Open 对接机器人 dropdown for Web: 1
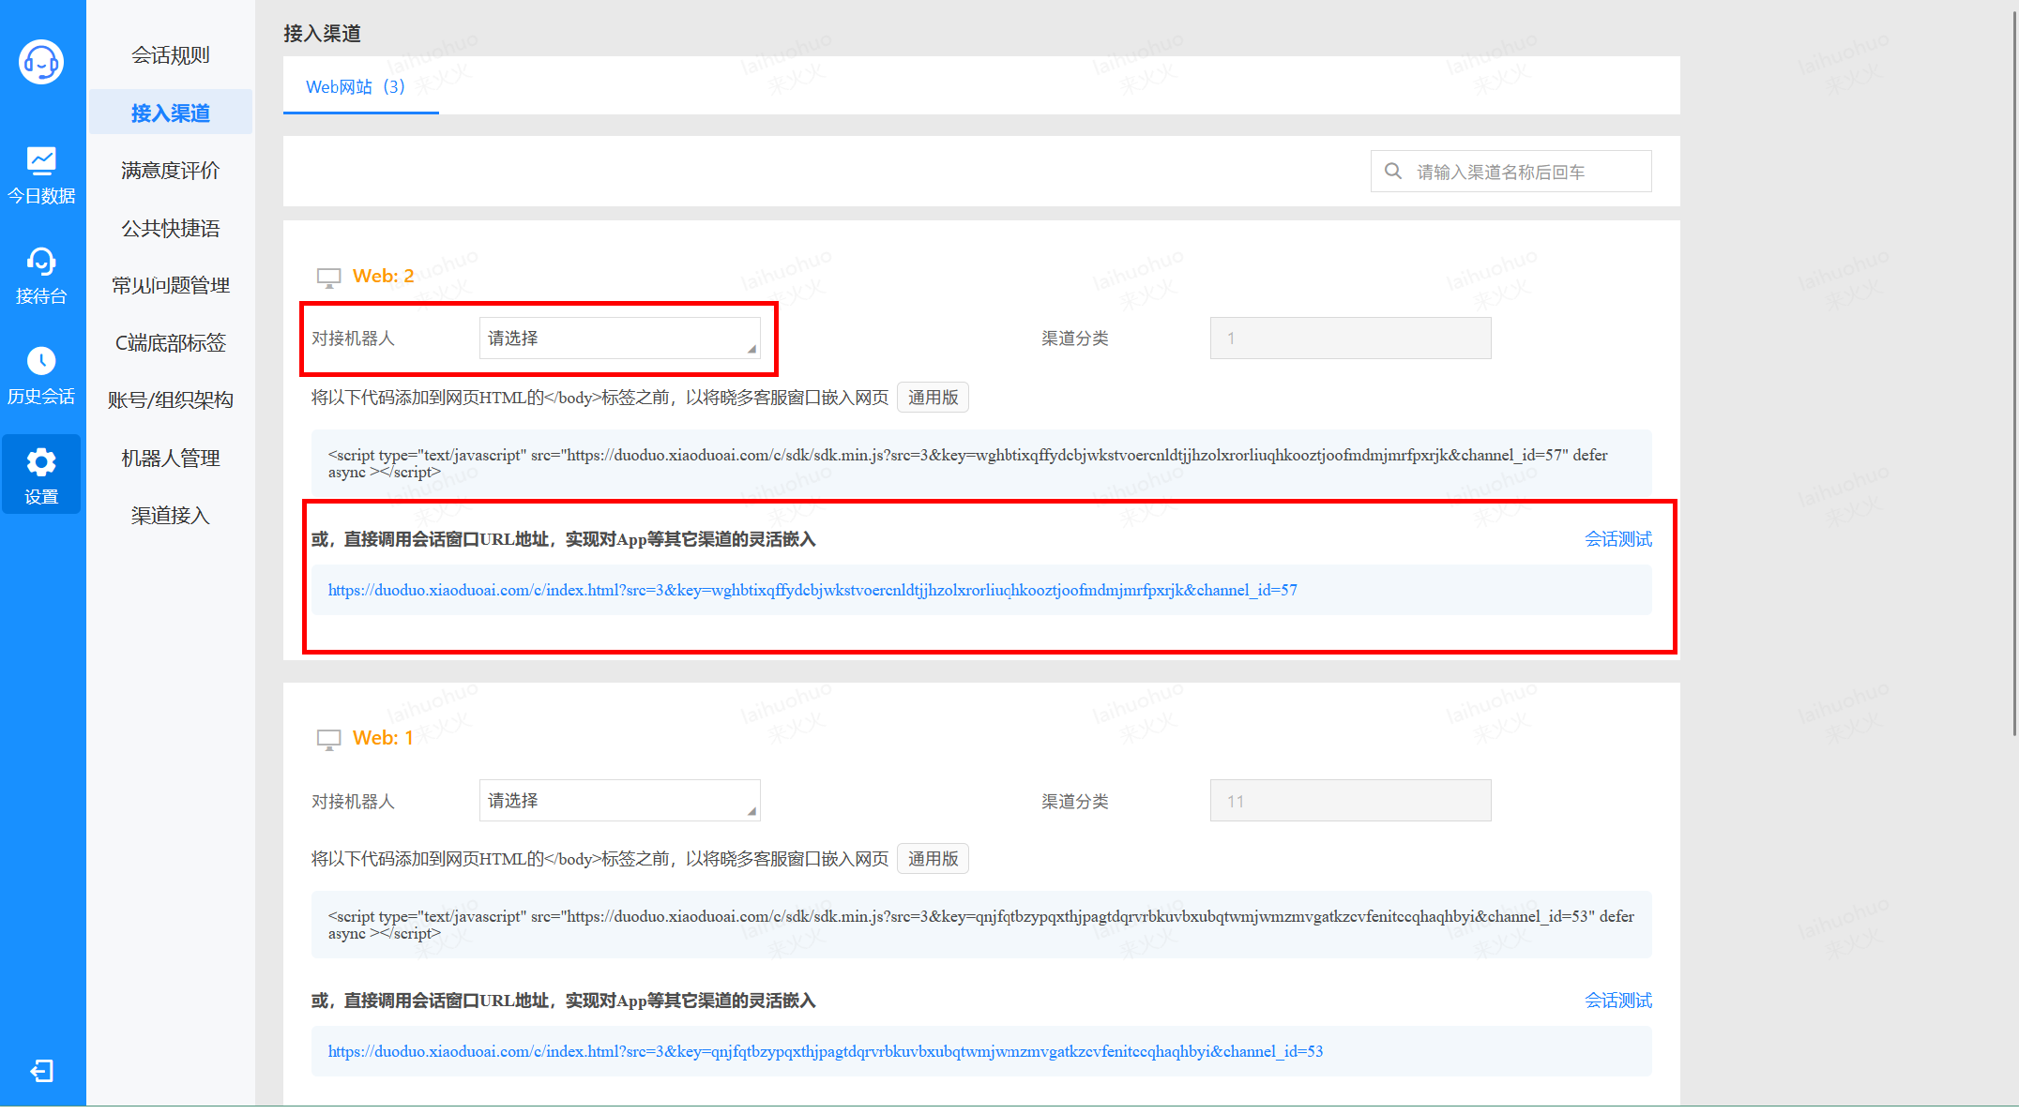 [x=619, y=801]
